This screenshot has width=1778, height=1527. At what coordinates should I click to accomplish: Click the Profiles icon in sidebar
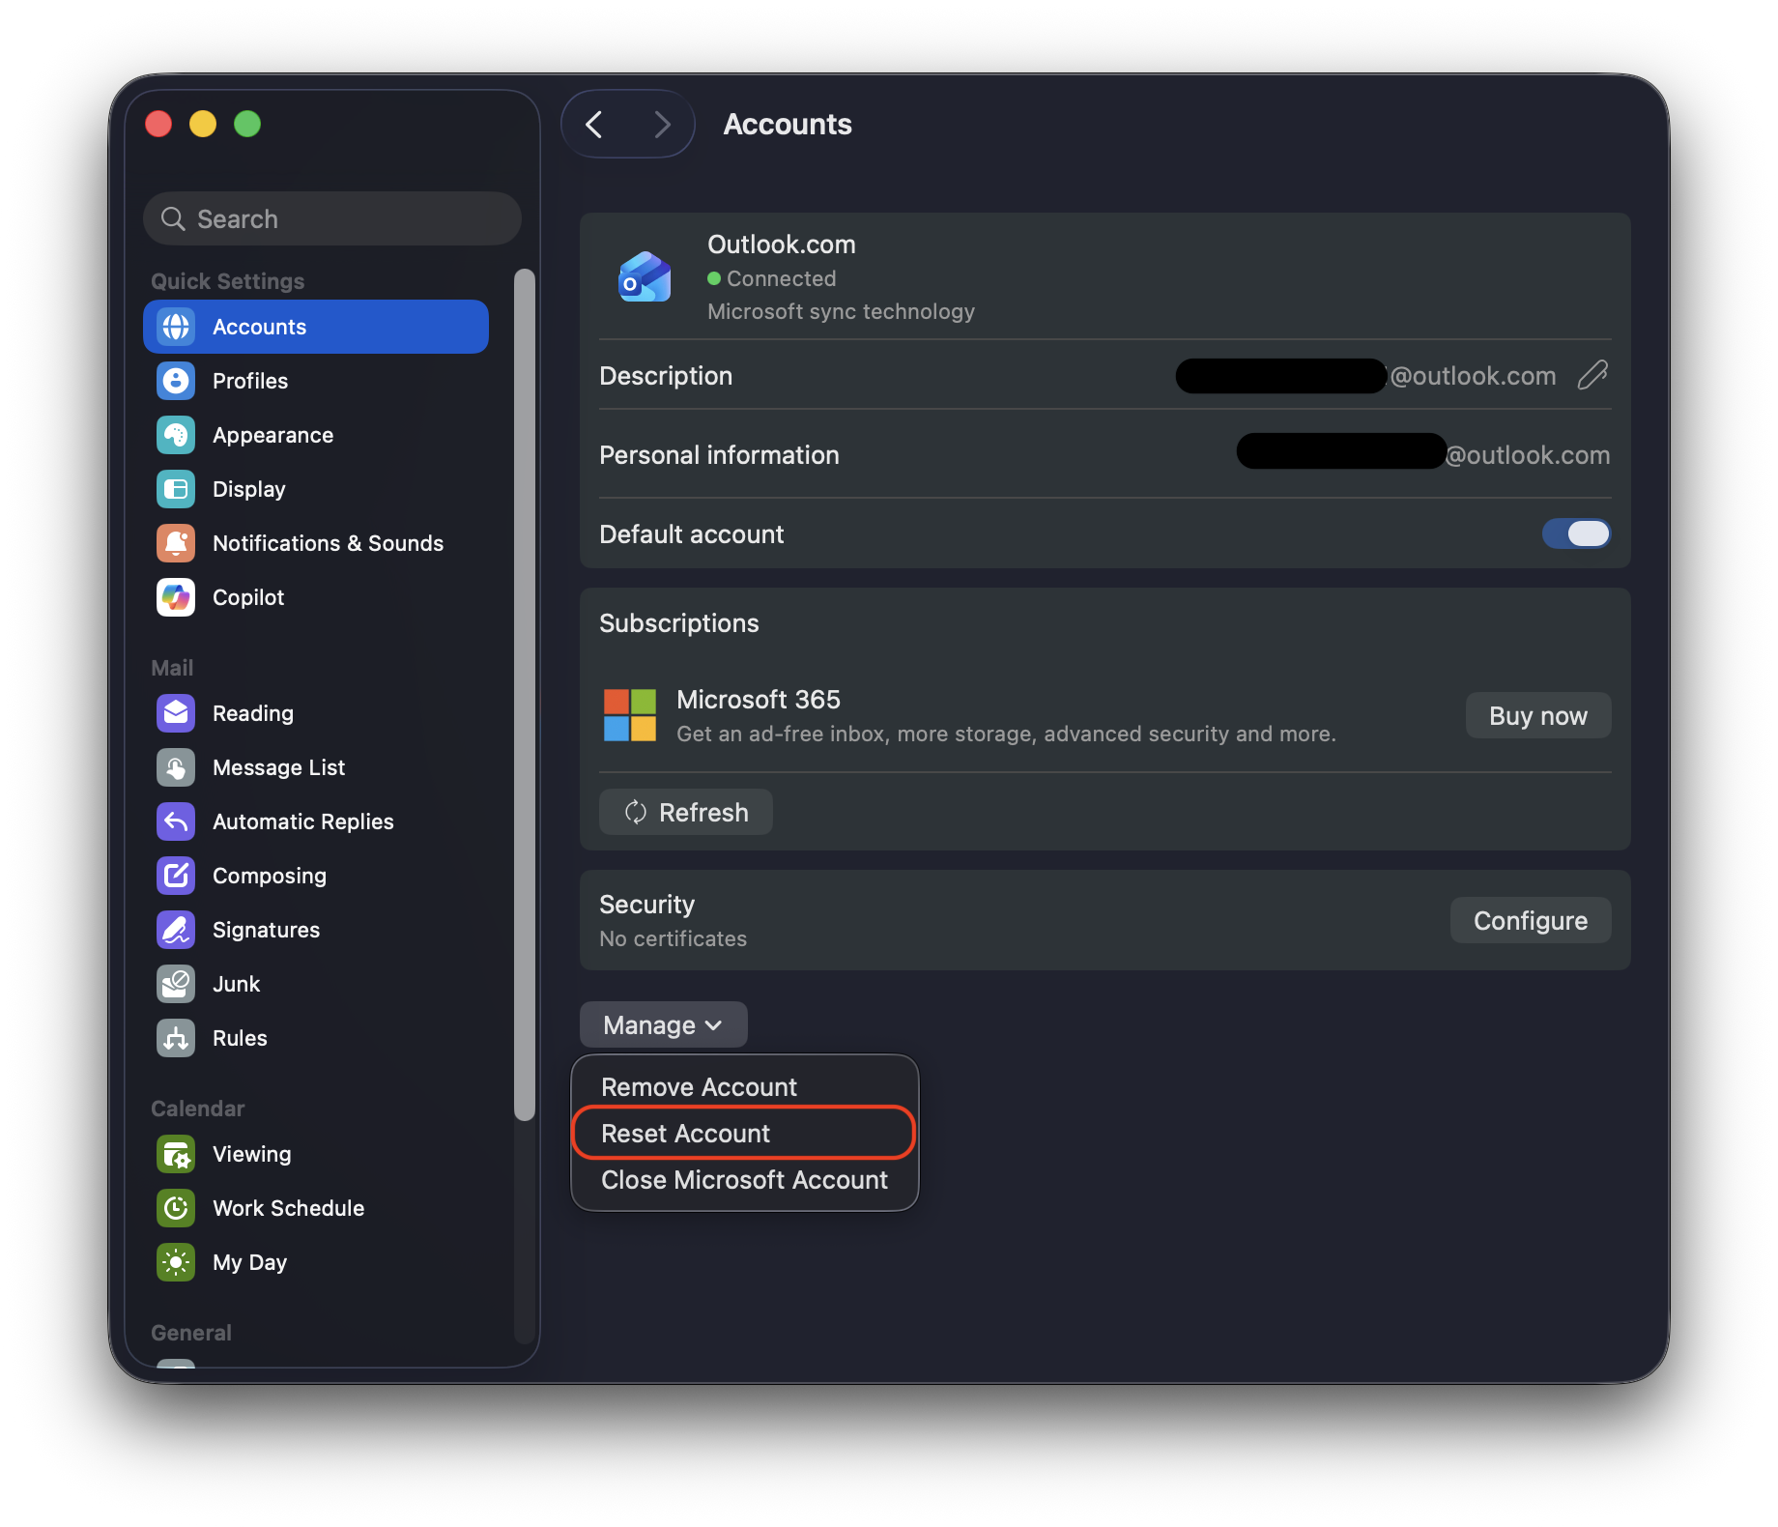click(x=176, y=381)
